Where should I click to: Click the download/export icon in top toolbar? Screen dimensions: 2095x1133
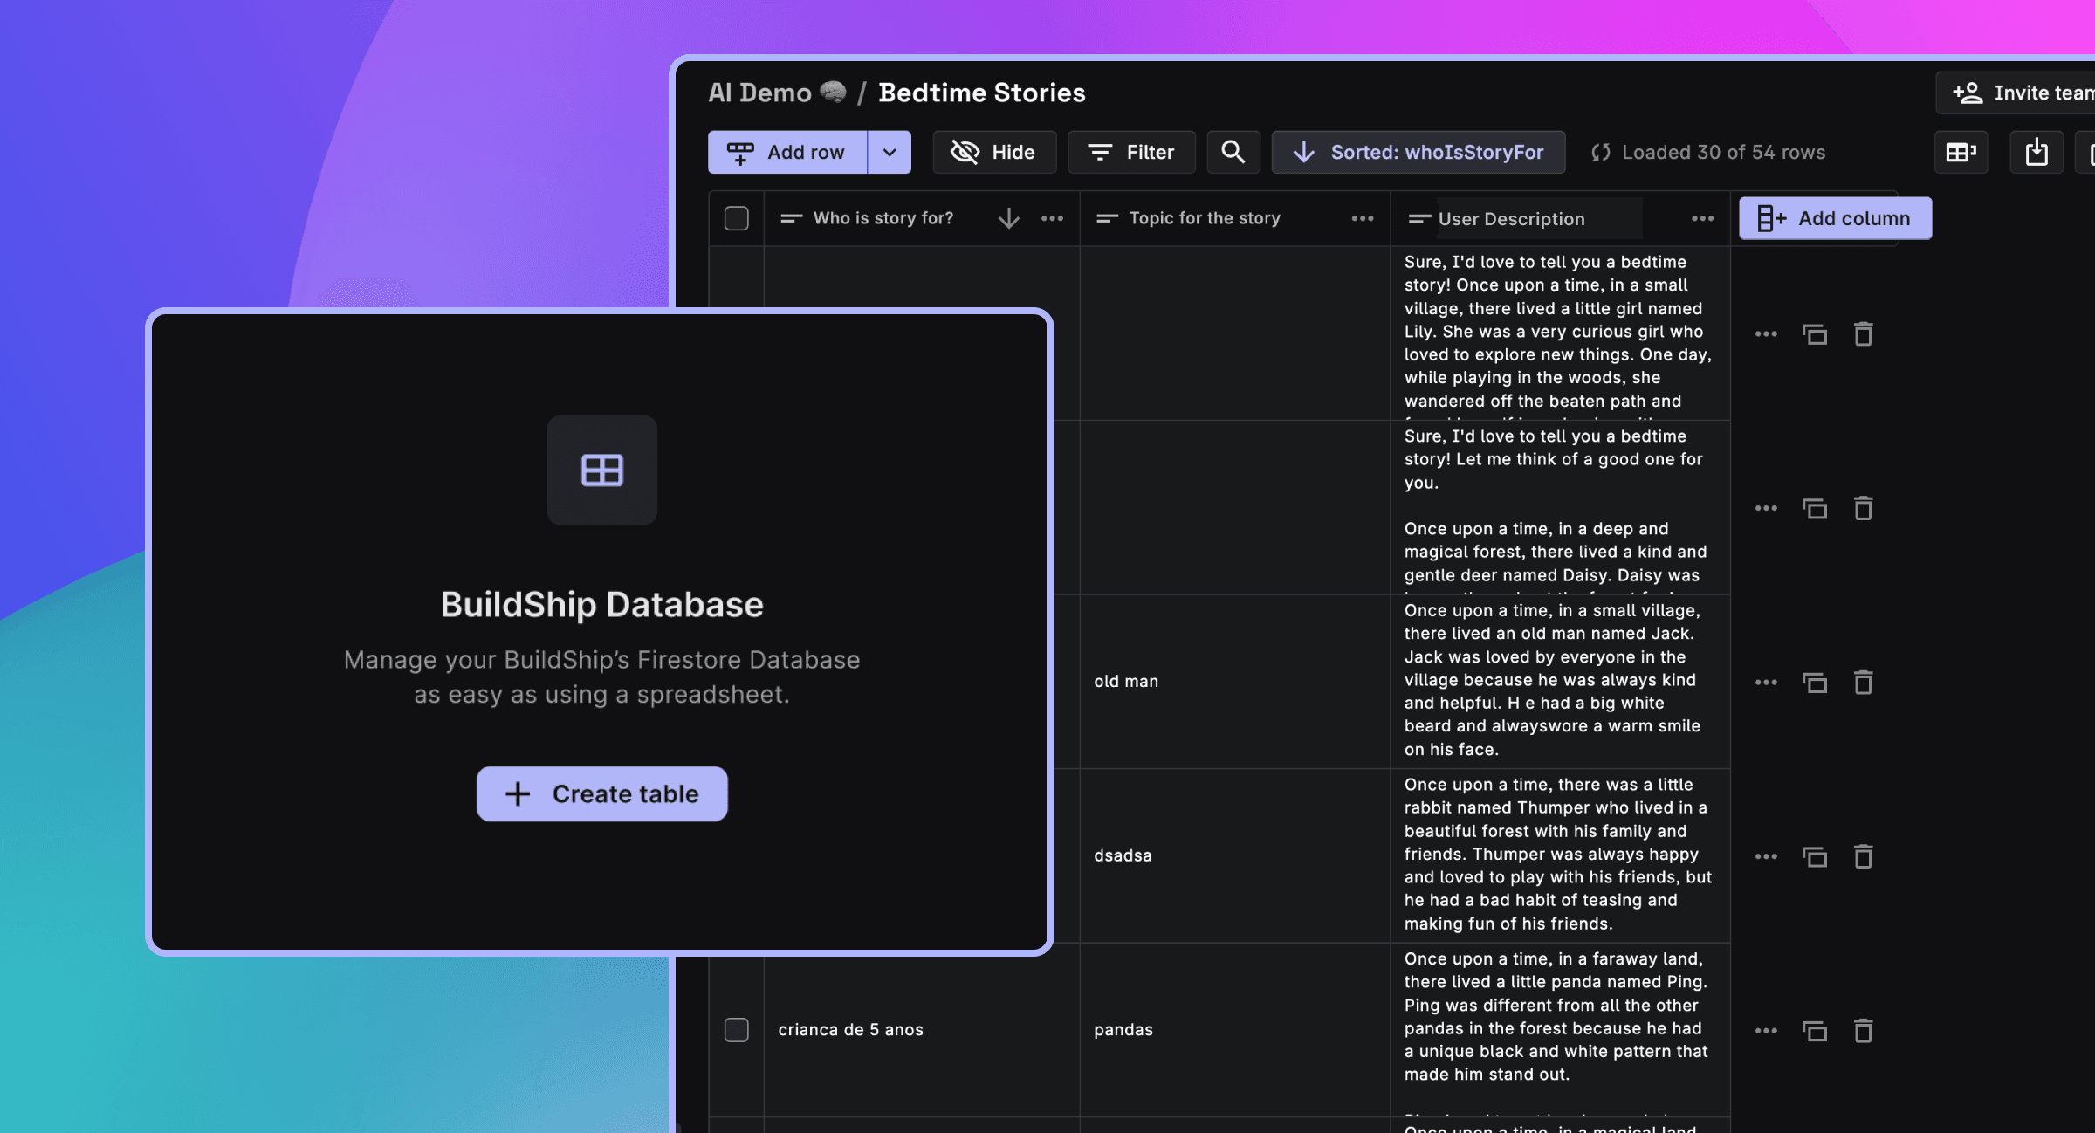click(x=2036, y=152)
